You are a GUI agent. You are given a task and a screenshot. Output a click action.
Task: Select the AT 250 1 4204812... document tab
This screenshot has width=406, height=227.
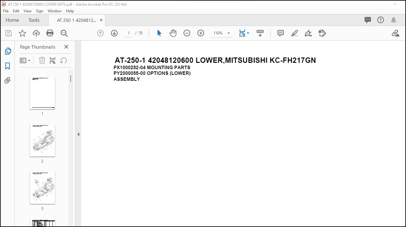click(76, 20)
